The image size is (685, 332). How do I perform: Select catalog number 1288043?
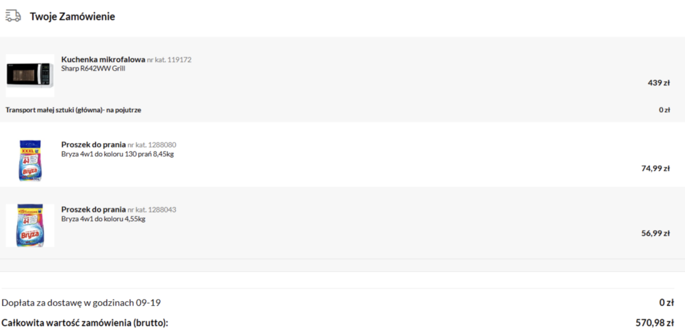(x=152, y=210)
